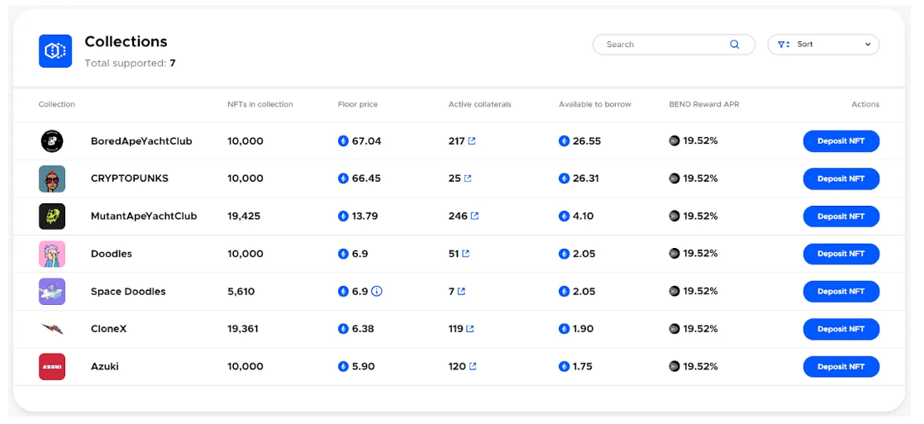Open the Space Doodles collection name
924x424 pixels.
coord(128,292)
